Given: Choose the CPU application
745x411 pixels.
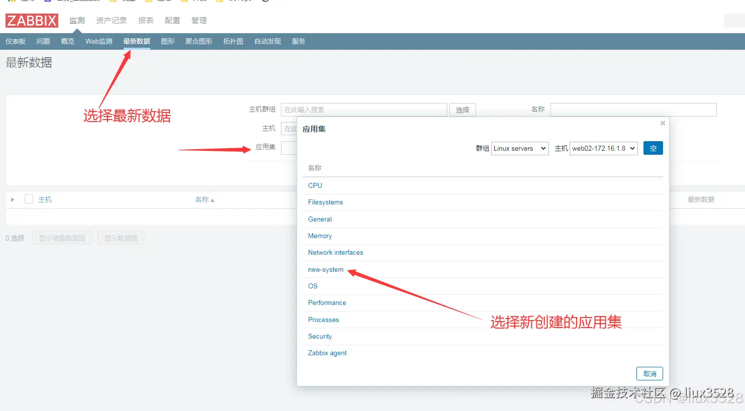Looking at the screenshot, I should pos(315,185).
